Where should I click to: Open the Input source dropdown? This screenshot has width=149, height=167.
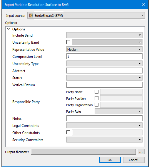[86, 15]
